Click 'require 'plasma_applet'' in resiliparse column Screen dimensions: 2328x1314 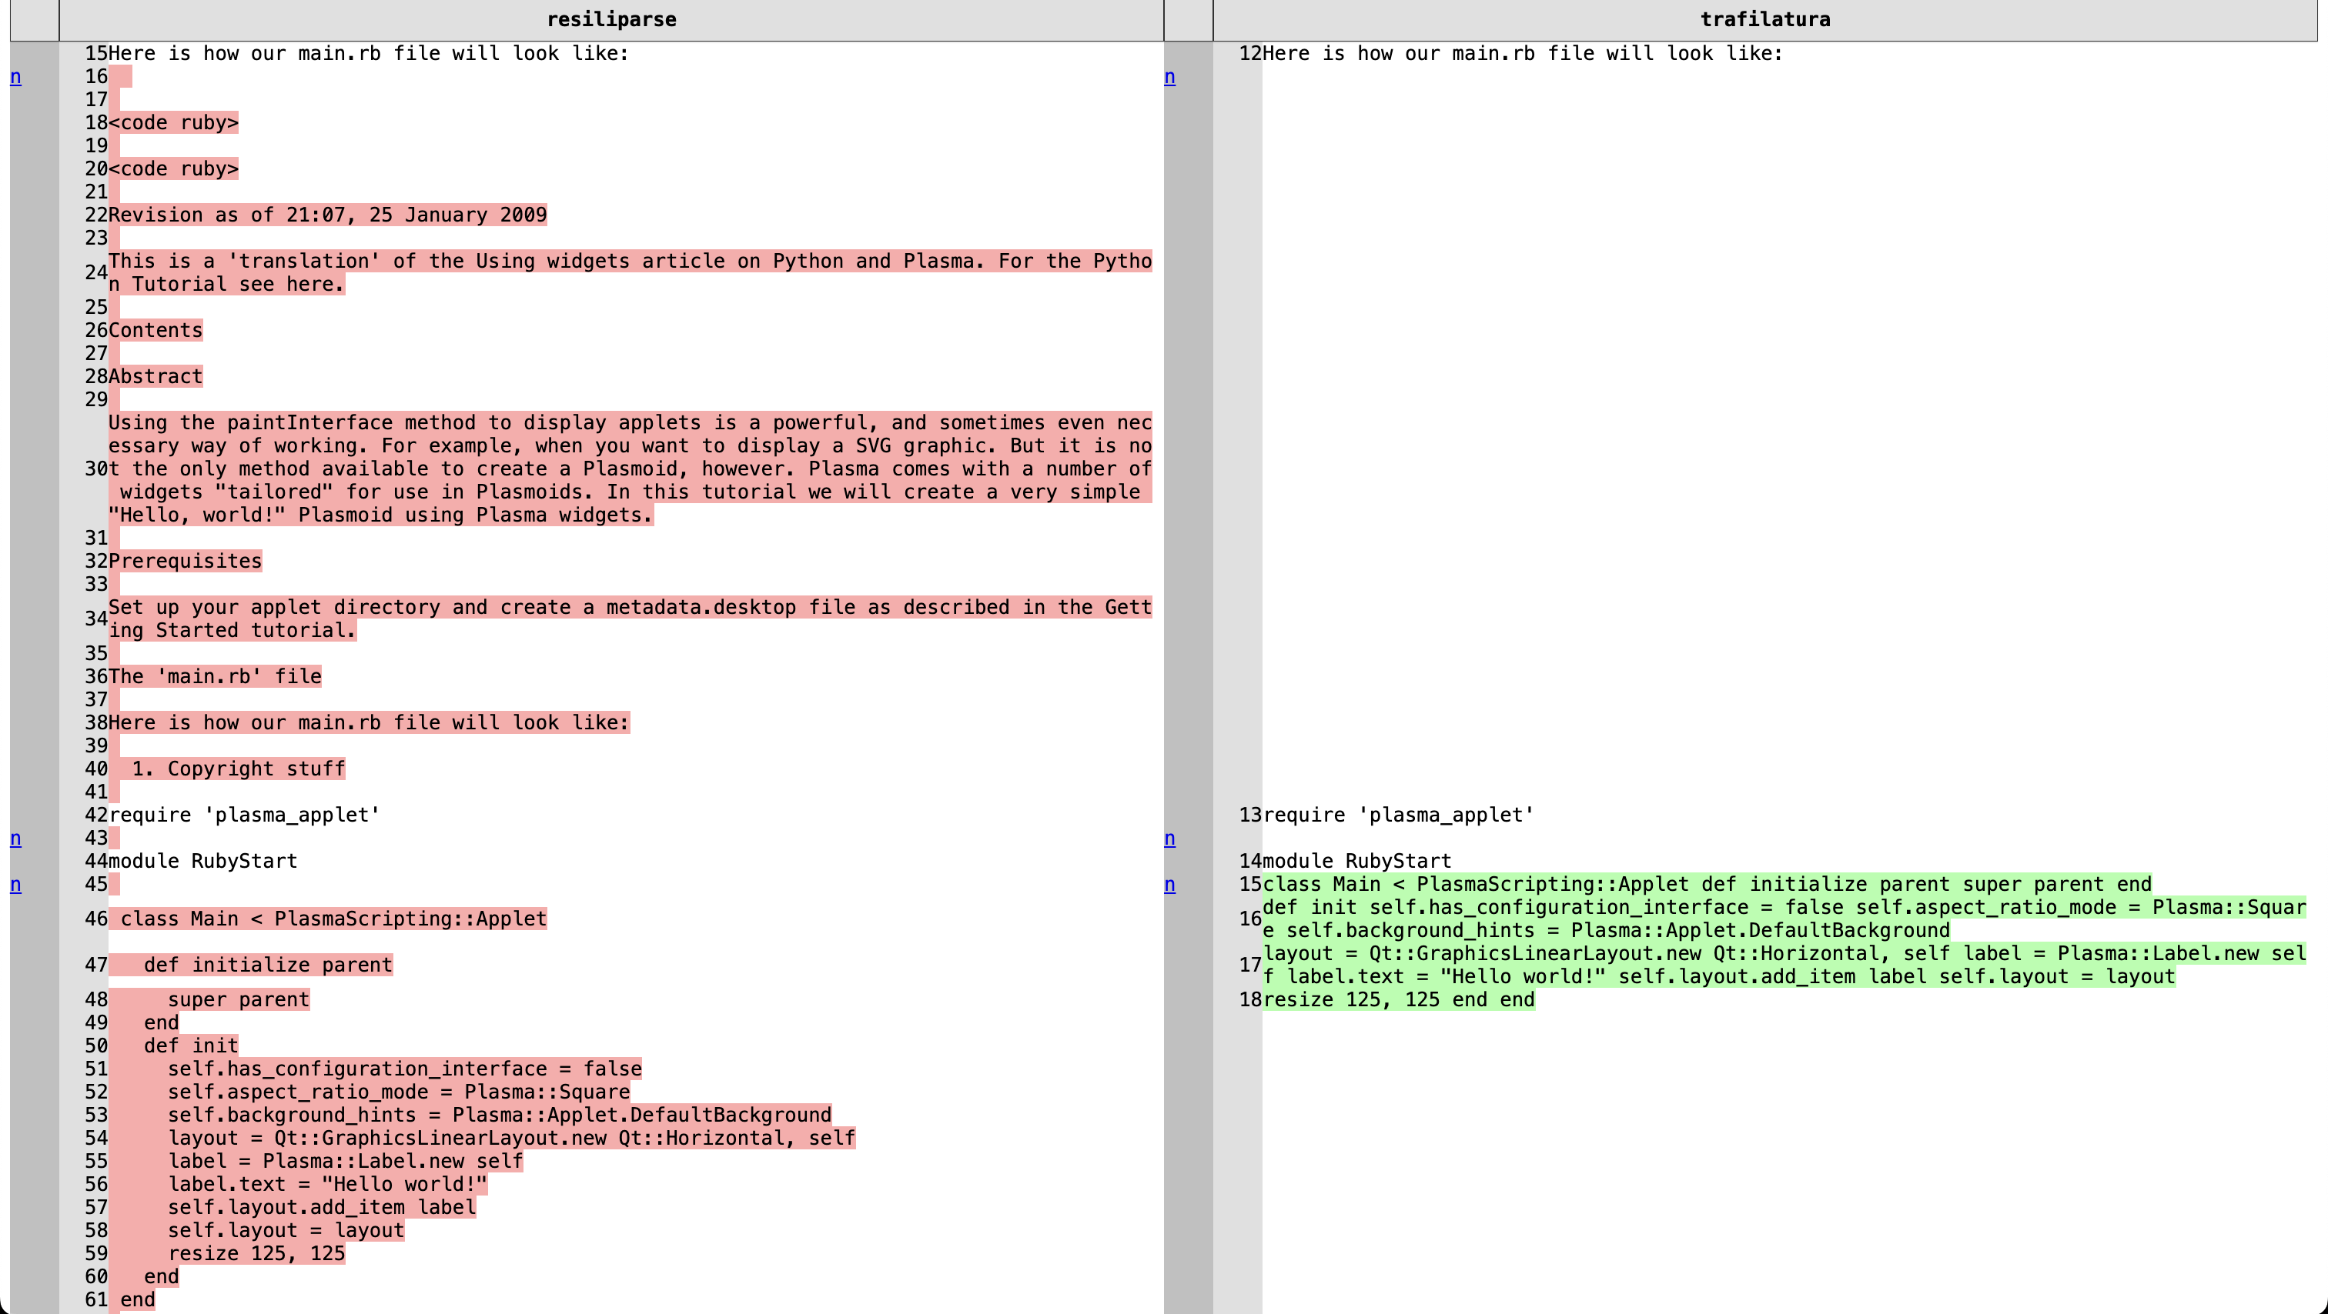[244, 815]
